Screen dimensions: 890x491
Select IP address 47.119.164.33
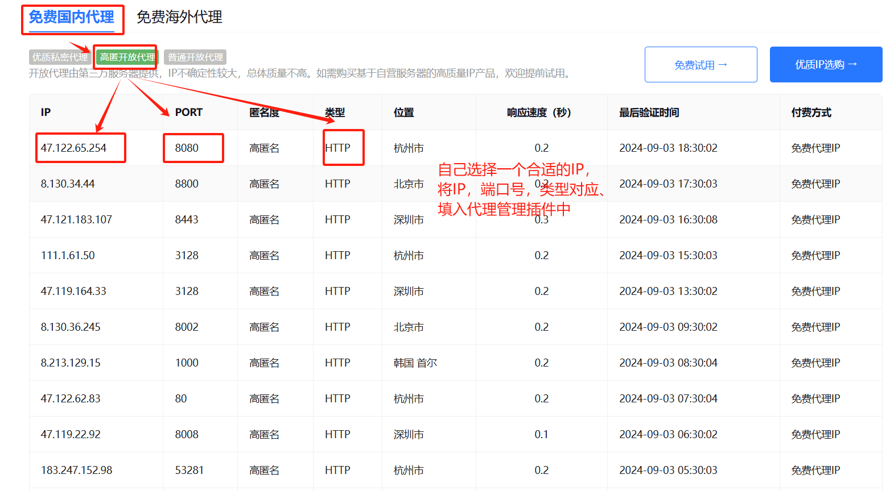pos(73,292)
